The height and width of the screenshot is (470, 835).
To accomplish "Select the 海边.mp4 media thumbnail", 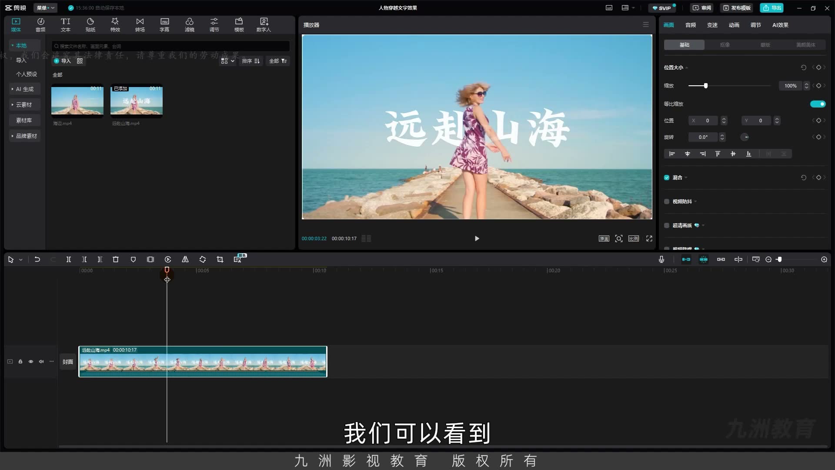I will click(77, 101).
